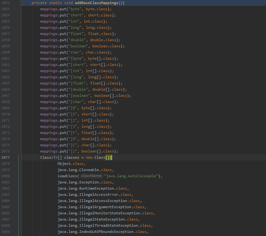
Task: Click java.lang.IllegalThreadStateException.class entry
Action: pyautogui.click(x=104, y=225)
